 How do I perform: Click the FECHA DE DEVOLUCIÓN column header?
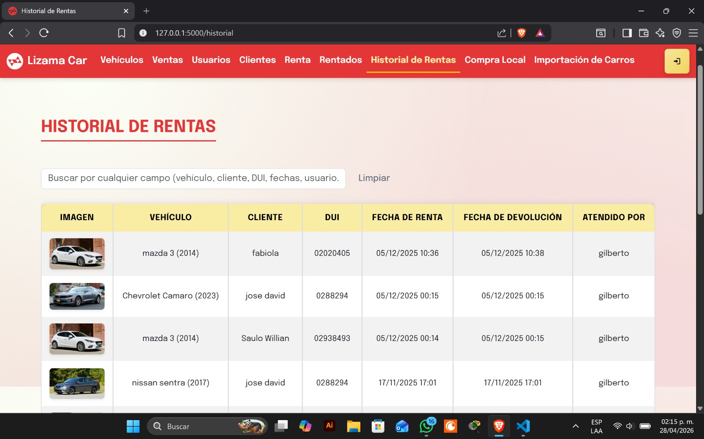click(x=513, y=217)
